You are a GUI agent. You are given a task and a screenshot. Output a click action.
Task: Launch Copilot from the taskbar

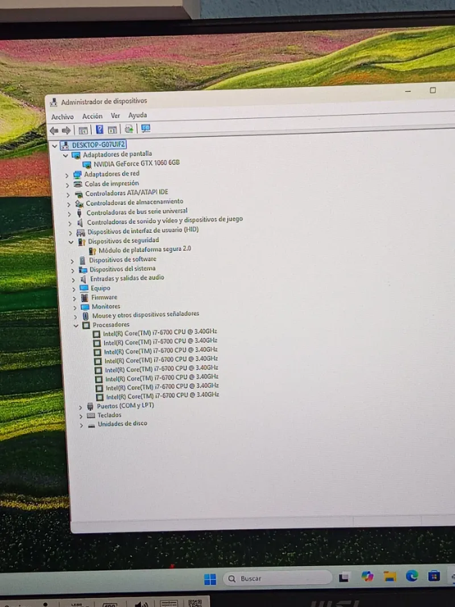point(367,577)
